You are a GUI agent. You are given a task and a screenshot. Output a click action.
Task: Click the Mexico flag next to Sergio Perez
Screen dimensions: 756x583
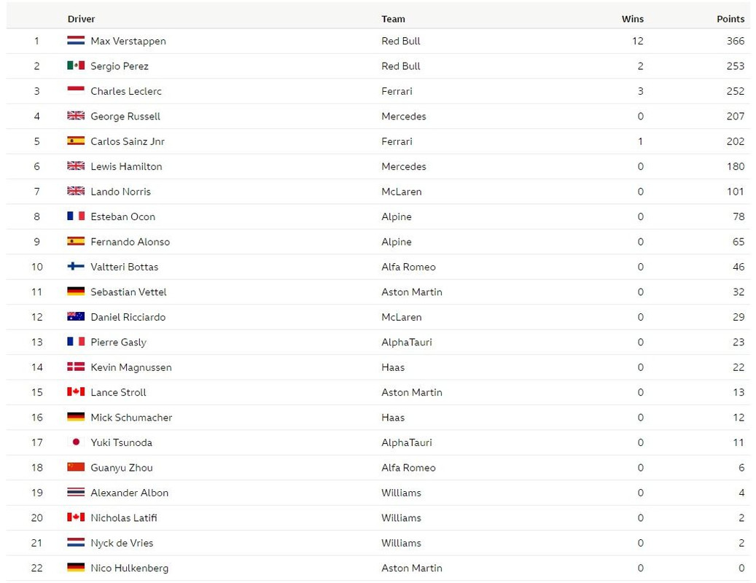click(76, 66)
